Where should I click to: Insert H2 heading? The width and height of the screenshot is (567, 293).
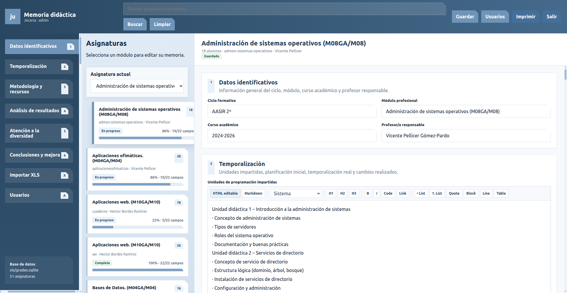tap(343, 193)
